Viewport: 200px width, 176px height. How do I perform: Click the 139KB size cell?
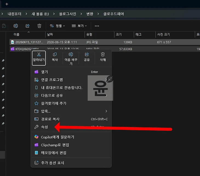click(128, 42)
